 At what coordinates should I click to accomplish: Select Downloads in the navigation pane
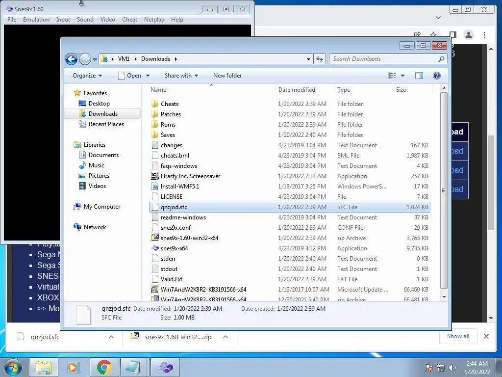click(x=103, y=114)
